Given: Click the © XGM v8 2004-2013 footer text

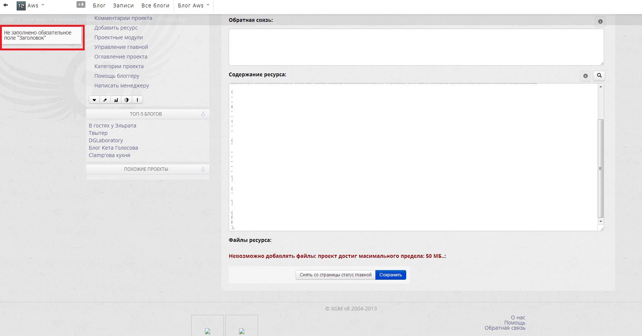Looking at the screenshot, I should coord(351,309).
